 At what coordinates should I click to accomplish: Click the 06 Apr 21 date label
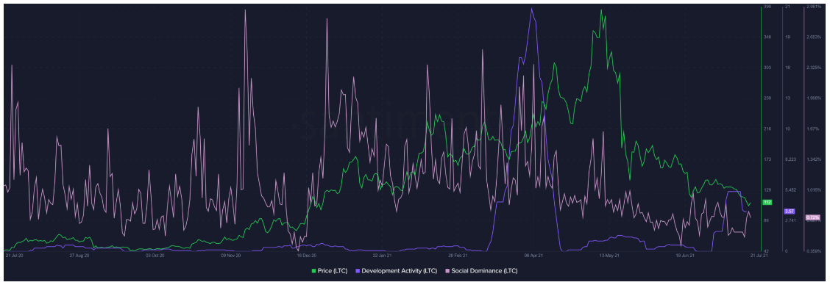533,255
